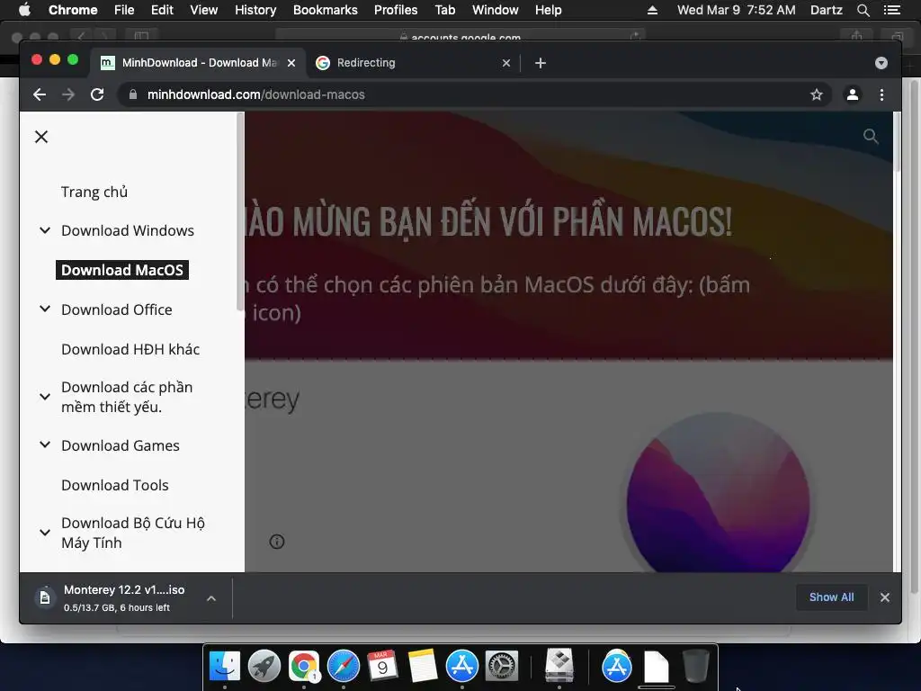Expand the Download Office submenu
The image size is (921, 691).
point(45,310)
